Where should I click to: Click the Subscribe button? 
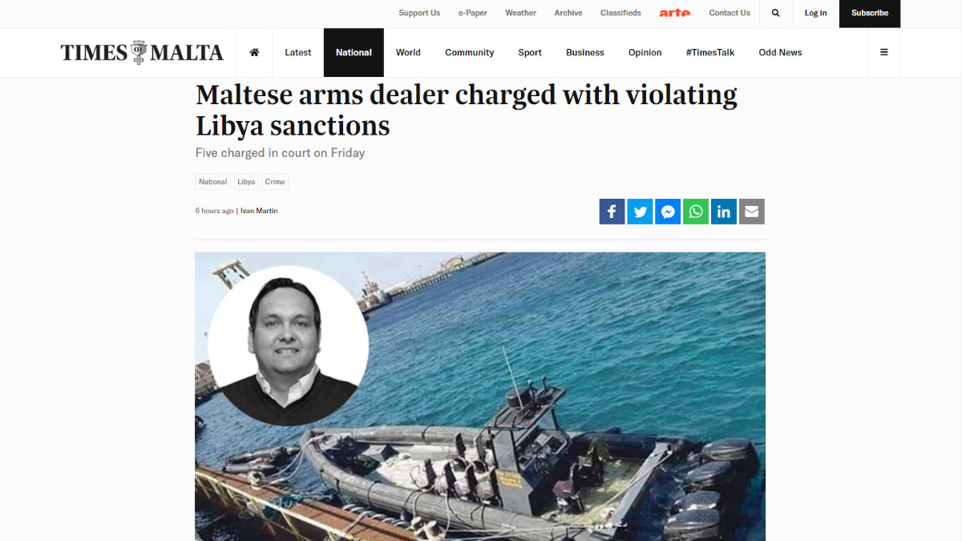click(870, 14)
